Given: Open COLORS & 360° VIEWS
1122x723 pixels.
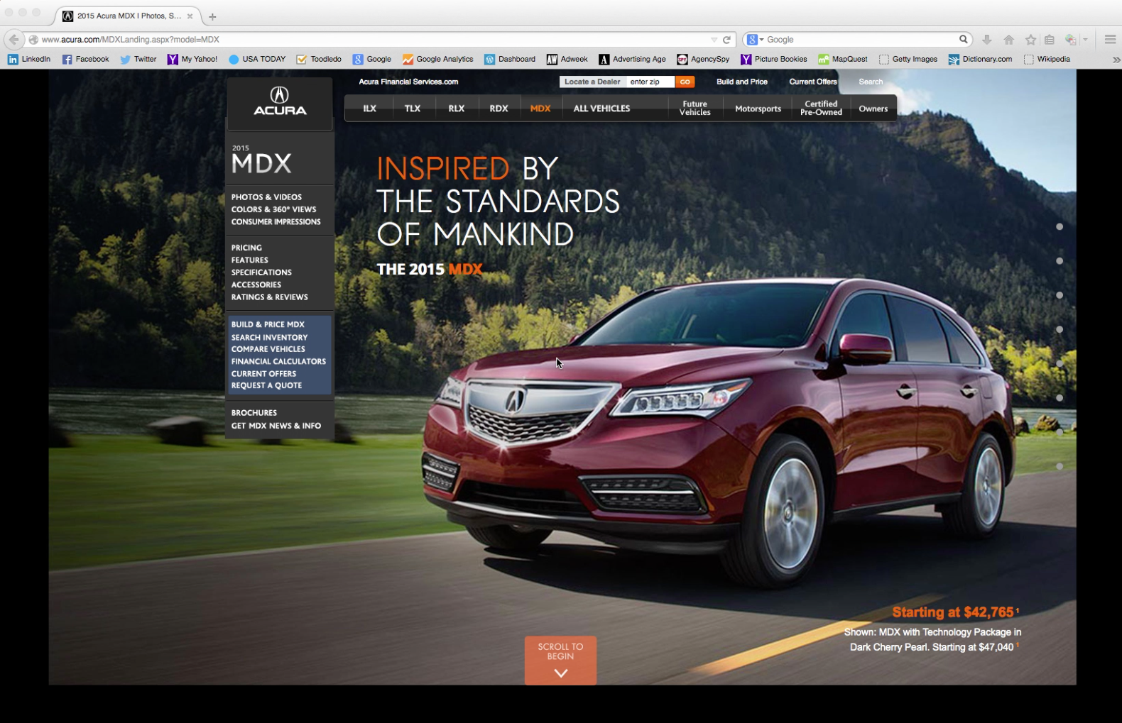Looking at the screenshot, I should (x=273, y=209).
